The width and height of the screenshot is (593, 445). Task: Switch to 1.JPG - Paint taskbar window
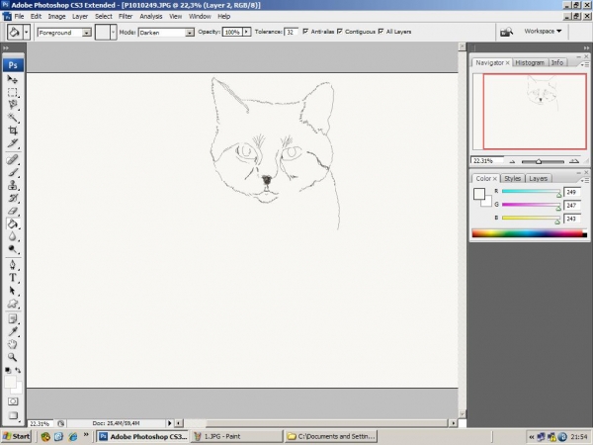(236, 436)
